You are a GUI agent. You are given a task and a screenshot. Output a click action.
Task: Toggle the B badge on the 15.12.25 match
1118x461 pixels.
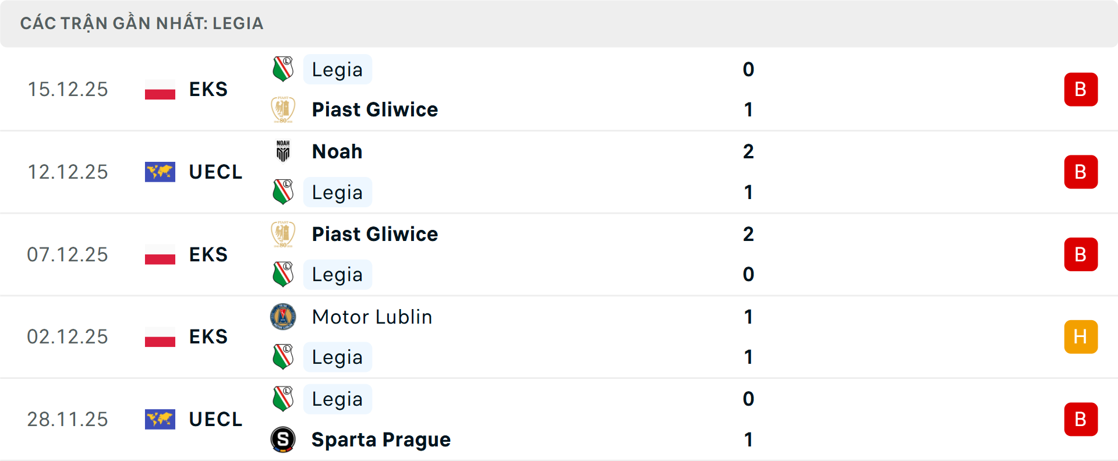pyautogui.click(x=1081, y=89)
